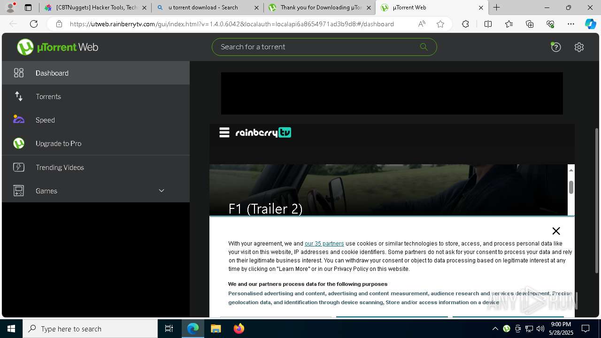Open browser Extensions puzzle icon
This screenshot has height=338, width=601.
tap(465, 24)
